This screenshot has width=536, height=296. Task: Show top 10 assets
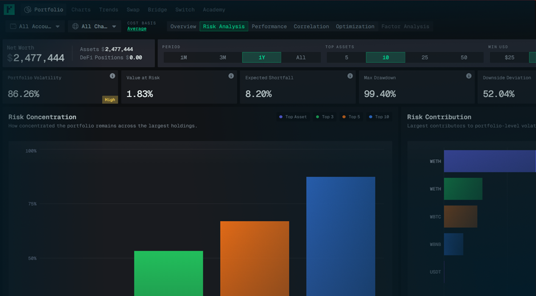[x=385, y=57]
